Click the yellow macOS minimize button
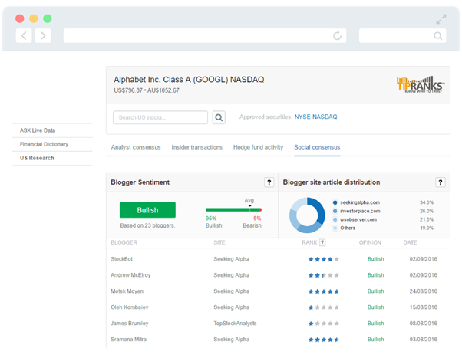 34,18
